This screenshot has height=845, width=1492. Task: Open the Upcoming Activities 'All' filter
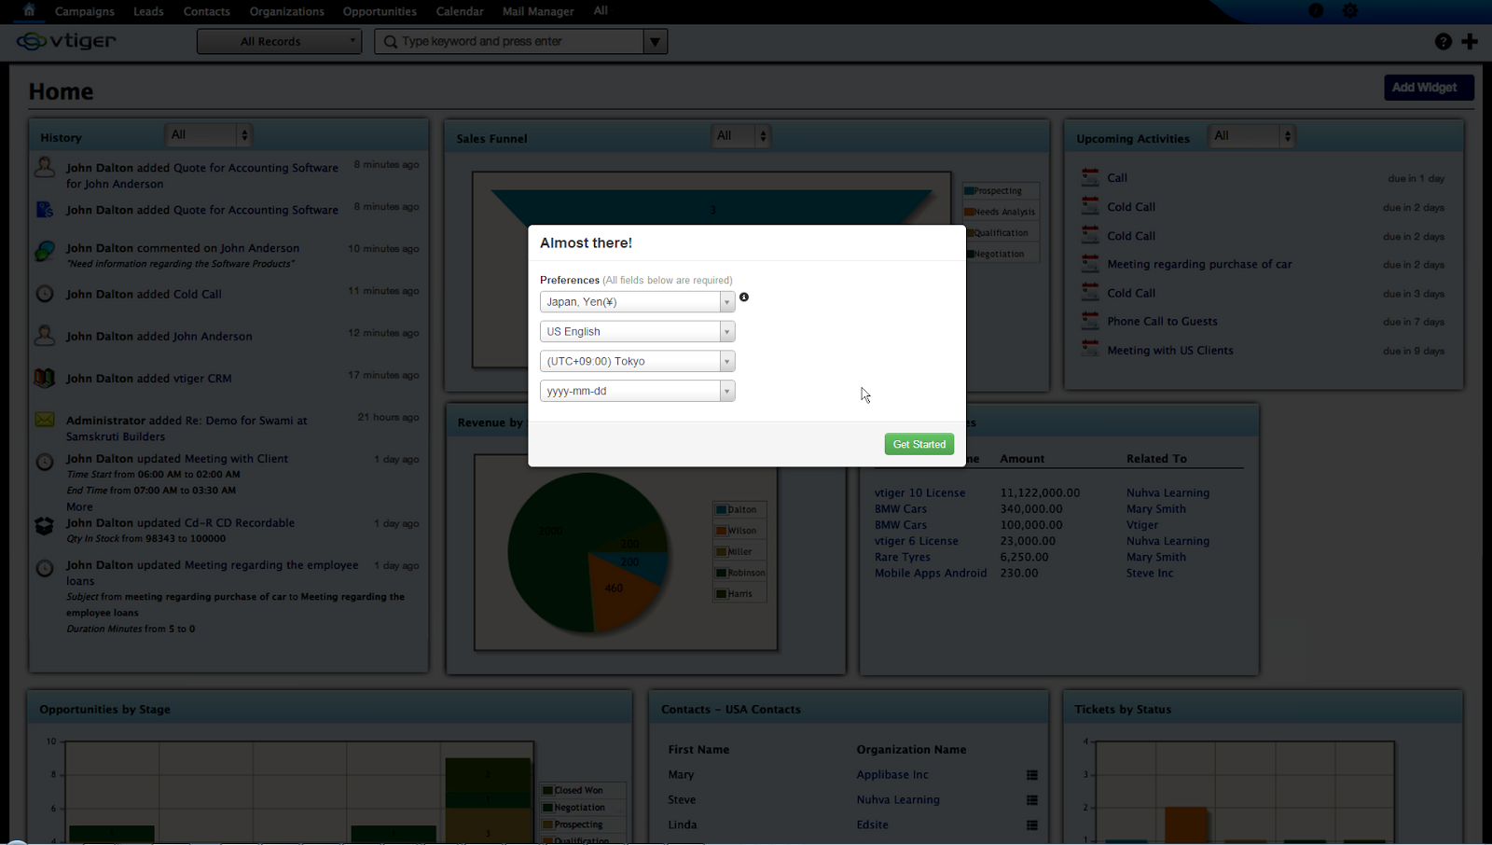point(1251,136)
